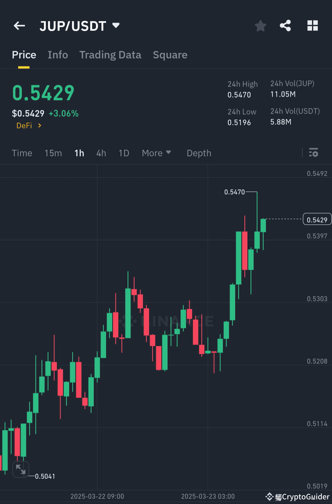Select the 15m timeframe
The height and width of the screenshot is (504, 332).
pos(53,153)
